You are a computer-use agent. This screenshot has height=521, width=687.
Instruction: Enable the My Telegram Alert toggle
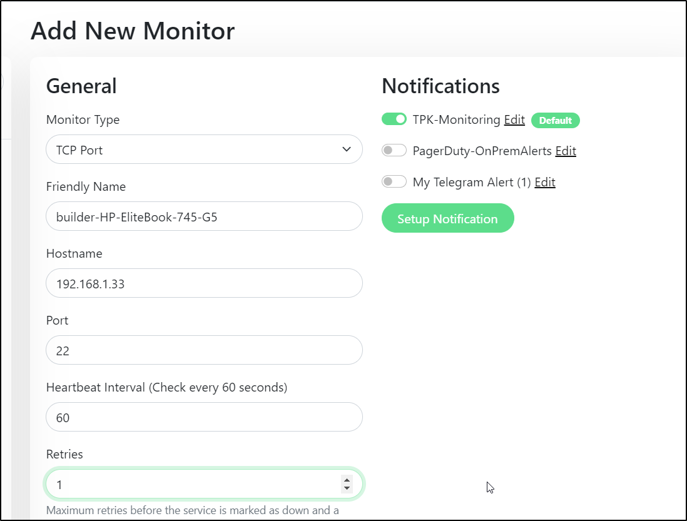click(x=394, y=181)
